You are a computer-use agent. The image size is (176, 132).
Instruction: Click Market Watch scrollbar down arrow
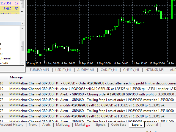[x=22, y=12]
